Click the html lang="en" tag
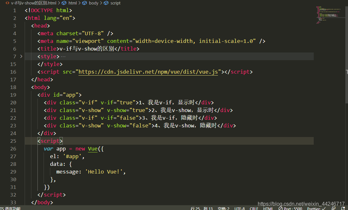The width and height of the screenshot is (348, 210). [50, 18]
